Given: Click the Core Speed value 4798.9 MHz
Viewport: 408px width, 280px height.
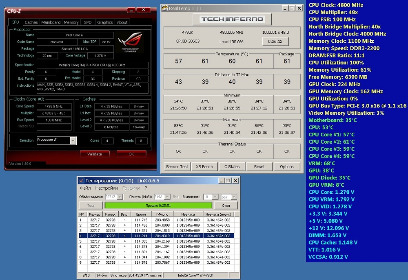Looking at the screenshot, I should (54, 106).
